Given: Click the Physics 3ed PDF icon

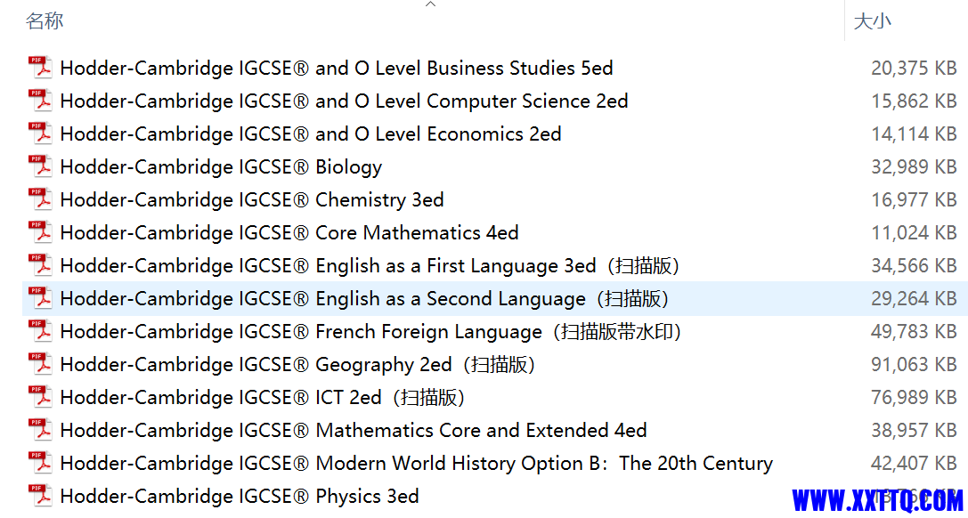Looking at the screenshot, I should click(x=41, y=496).
